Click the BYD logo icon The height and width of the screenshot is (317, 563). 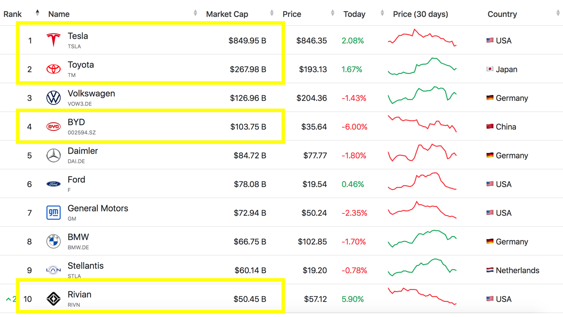[53, 127]
